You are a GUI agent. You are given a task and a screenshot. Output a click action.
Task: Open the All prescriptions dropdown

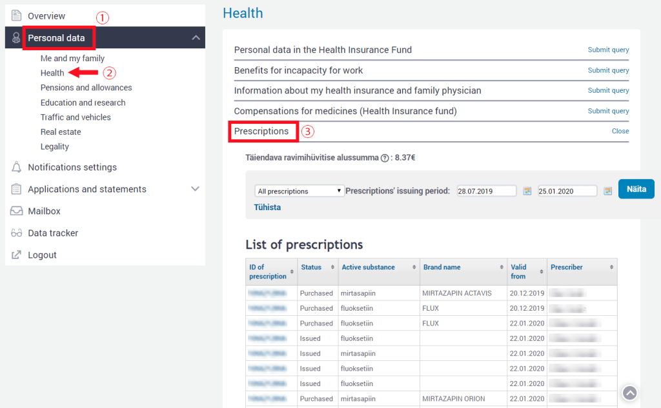[300, 191]
